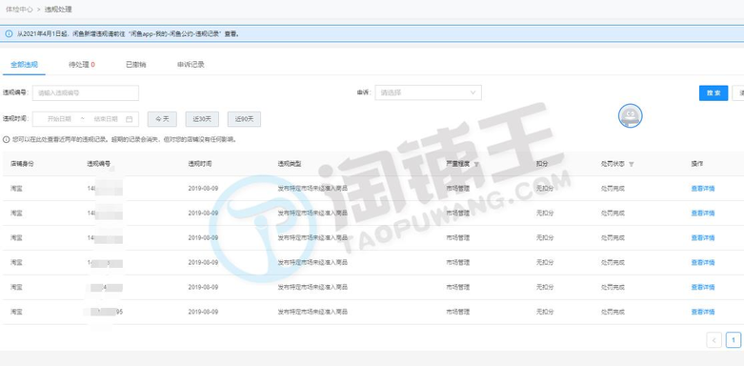Open filter icon next to 处罚状态 column
The width and height of the screenshot is (744, 366).
pos(631,164)
